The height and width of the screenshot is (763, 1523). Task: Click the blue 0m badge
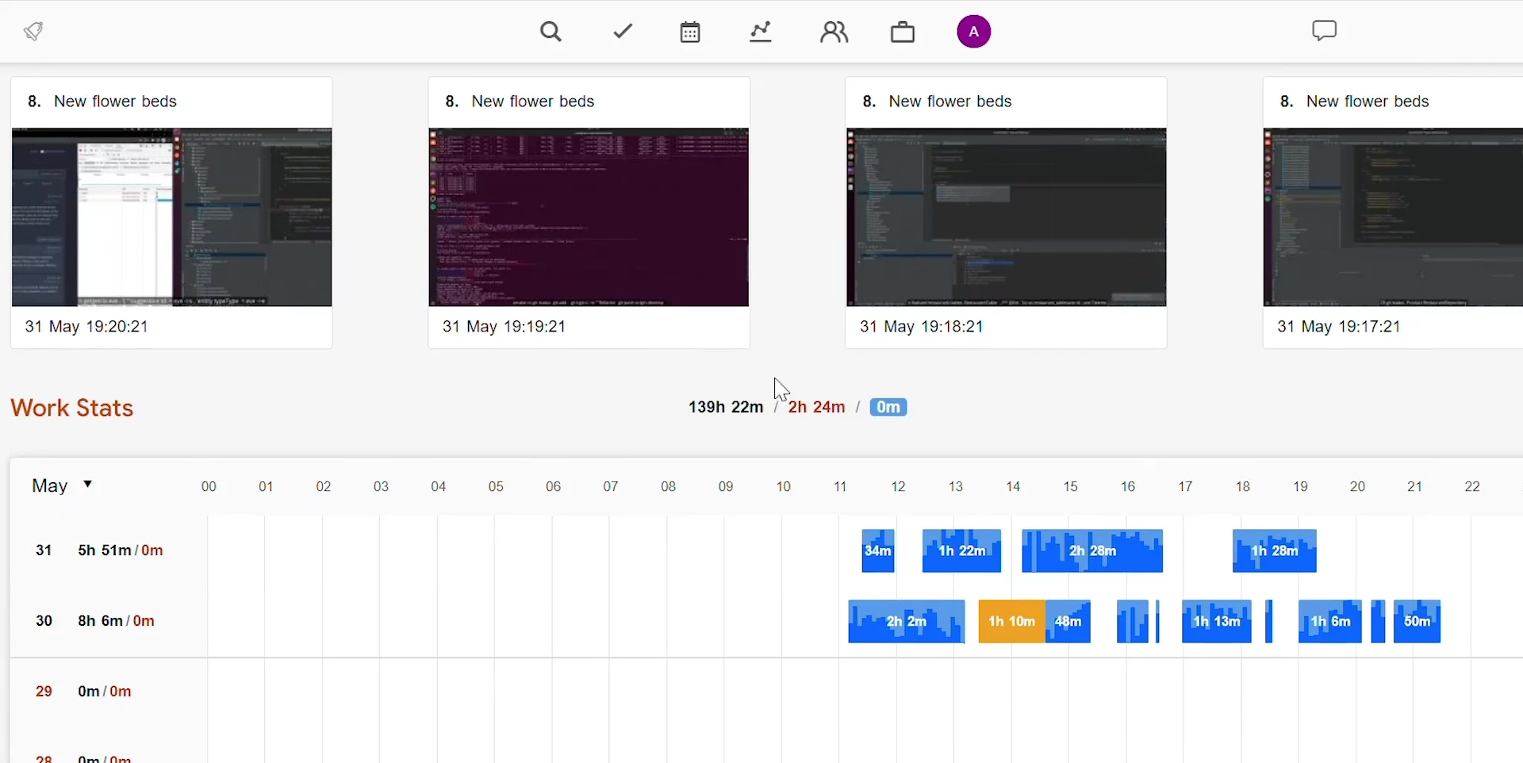pyautogui.click(x=888, y=408)
